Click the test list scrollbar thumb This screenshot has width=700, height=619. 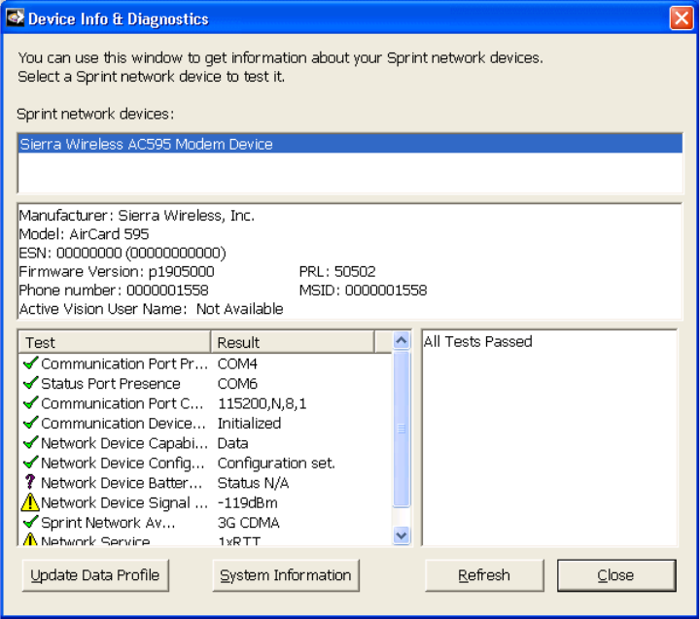coord(402,429)
